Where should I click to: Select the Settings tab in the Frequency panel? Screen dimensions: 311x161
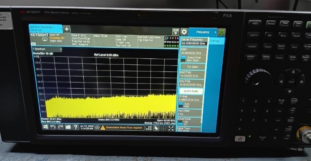tap(217, 41)
